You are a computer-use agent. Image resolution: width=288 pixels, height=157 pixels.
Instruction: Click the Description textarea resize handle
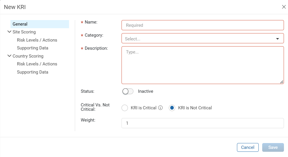click(282, 82)
